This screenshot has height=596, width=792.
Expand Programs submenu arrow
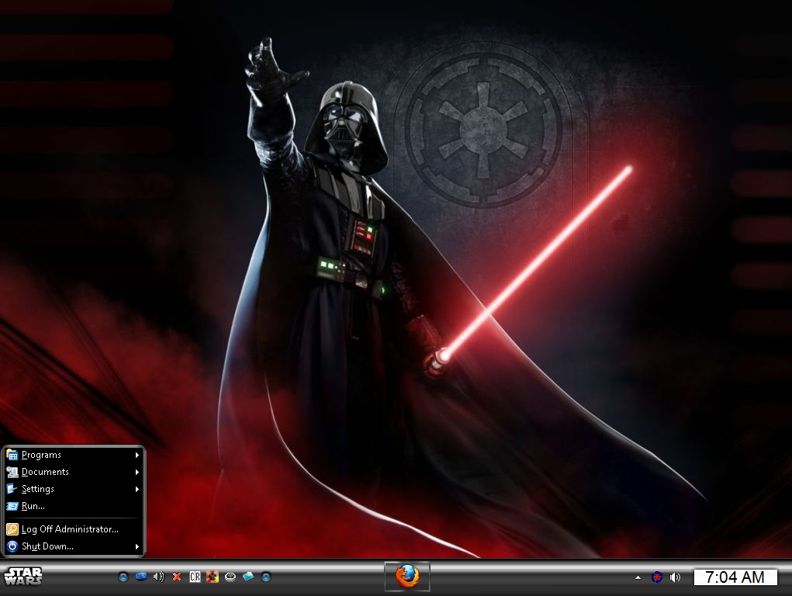point(137,455)
